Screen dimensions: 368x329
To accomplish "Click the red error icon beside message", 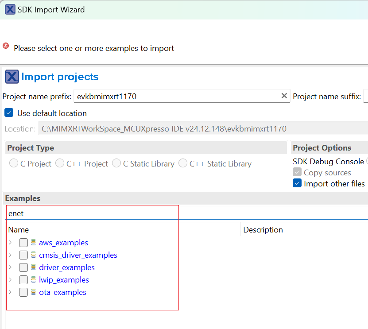I will (6, 46).
